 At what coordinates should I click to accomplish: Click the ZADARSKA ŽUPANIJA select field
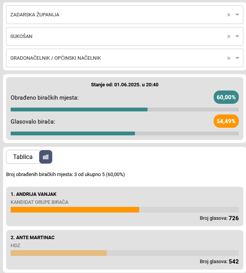click(x=114, y=15)
